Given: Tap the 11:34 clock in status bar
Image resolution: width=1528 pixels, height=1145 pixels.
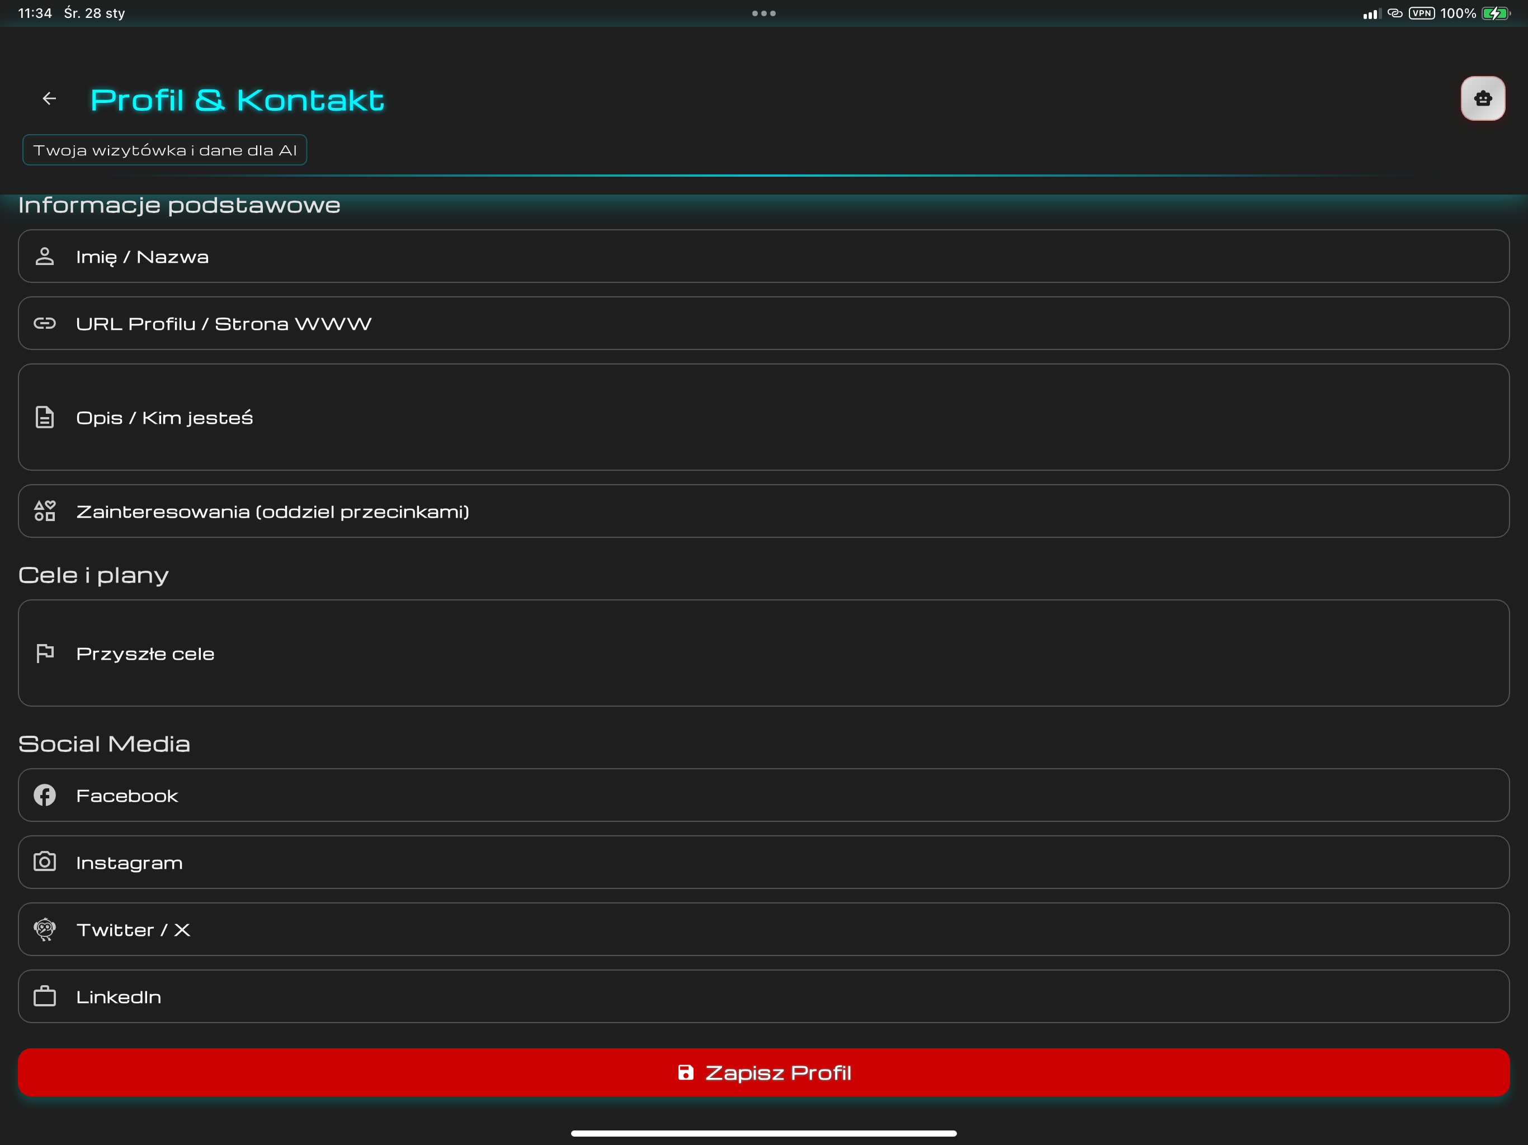Looking at the screenshot, I should (x=35, y=13).
